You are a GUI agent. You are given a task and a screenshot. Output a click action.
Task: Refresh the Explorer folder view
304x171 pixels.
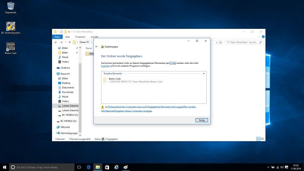(x=220, y=42)
